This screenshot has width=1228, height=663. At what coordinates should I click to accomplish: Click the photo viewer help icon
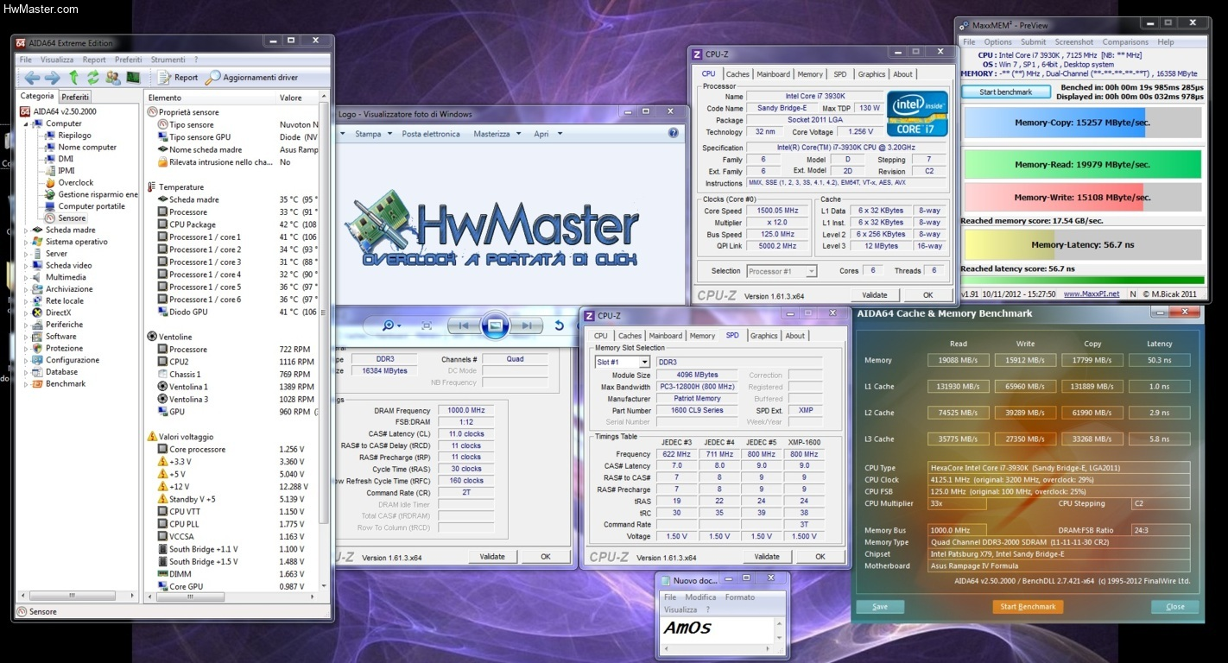coord(674,134)
